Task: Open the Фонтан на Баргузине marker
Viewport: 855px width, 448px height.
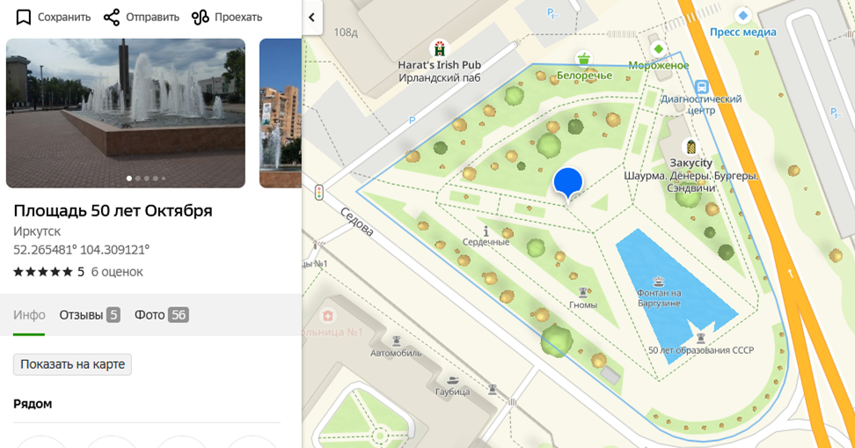Action: click(659, 282)
